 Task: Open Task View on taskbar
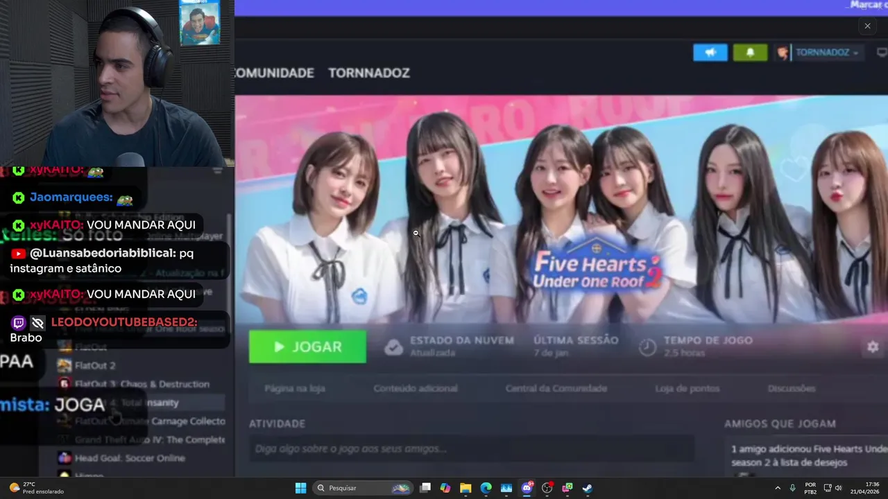pos(425,488)
